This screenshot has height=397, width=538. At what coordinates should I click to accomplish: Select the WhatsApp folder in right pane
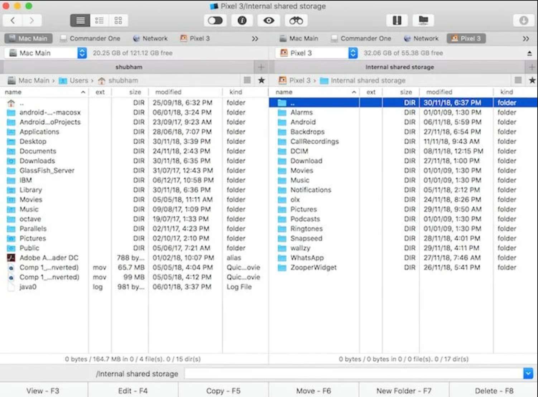(307, 258)
